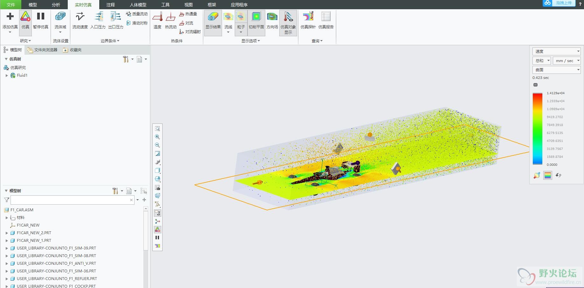Open display location dropdown 曲面
The width and height of the screenshot is (584, 288).
(556, 70)
